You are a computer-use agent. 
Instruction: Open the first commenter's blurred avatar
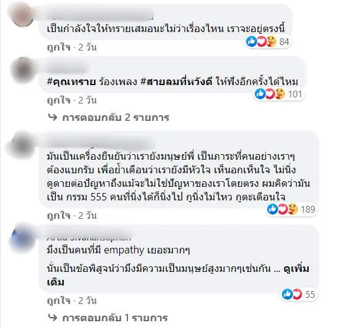[20, 14]
